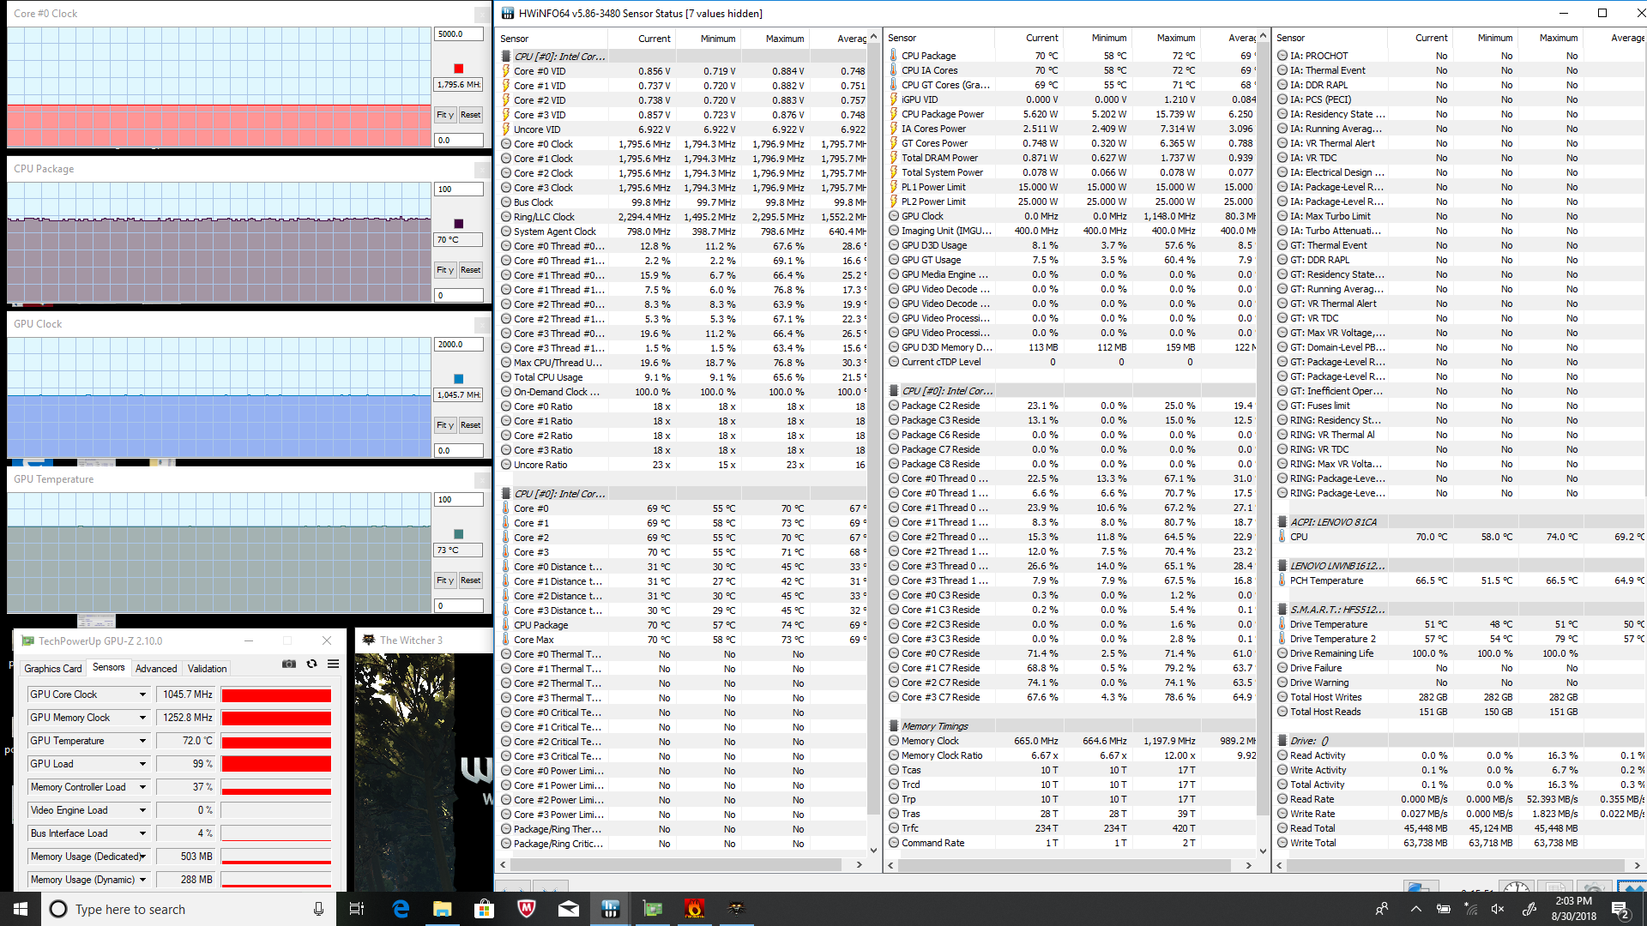Switch to the Graphics Card tab in GPU-Z
The height and width of the screenshot is (926, 1647).
(53, 669)
